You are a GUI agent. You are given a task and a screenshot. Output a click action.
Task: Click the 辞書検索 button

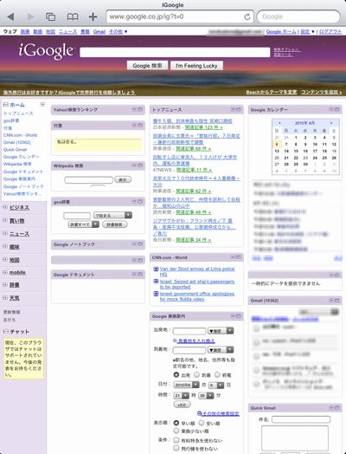click(114, 224)
